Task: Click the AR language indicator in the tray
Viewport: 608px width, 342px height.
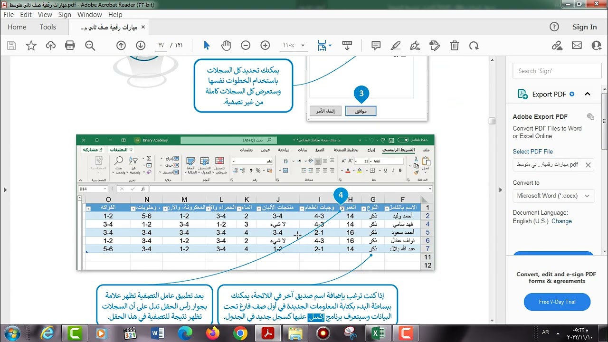Action: point(545,333)
